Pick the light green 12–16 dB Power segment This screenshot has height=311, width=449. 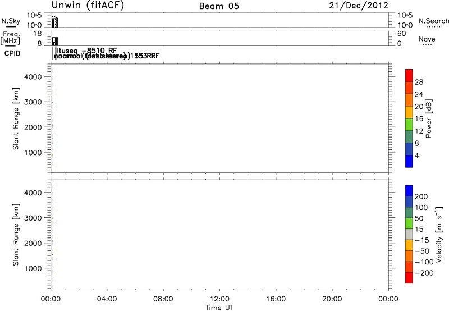[409, 125]
